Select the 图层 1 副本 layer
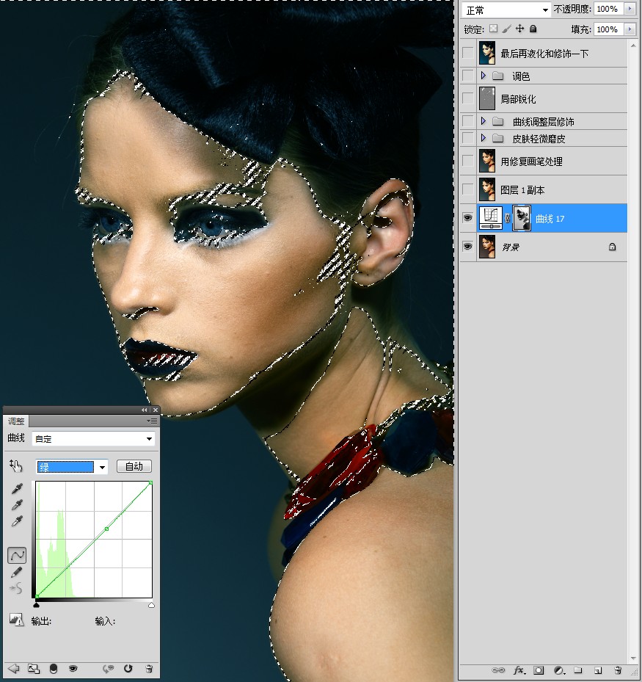 point(552,189)
